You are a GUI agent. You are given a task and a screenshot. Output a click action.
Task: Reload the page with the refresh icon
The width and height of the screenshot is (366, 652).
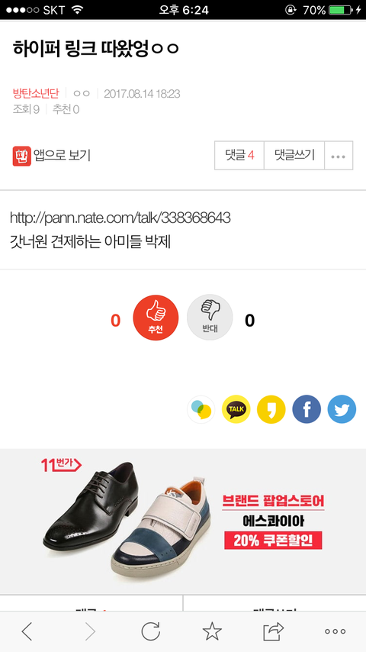[150, 631]
